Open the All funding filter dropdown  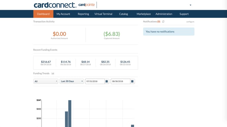(46, 81)
